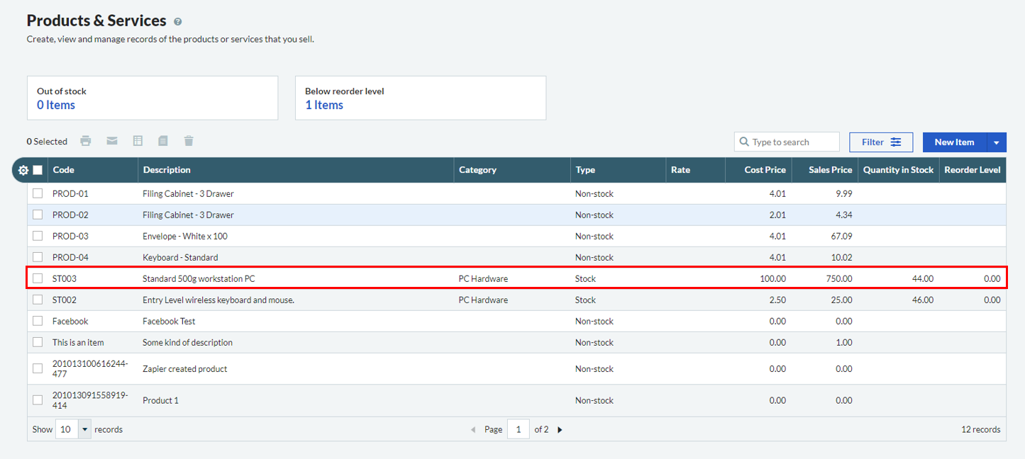Screen dimensions: 1025x459
Task: Click the document report icon
Action: coord(163,141)
